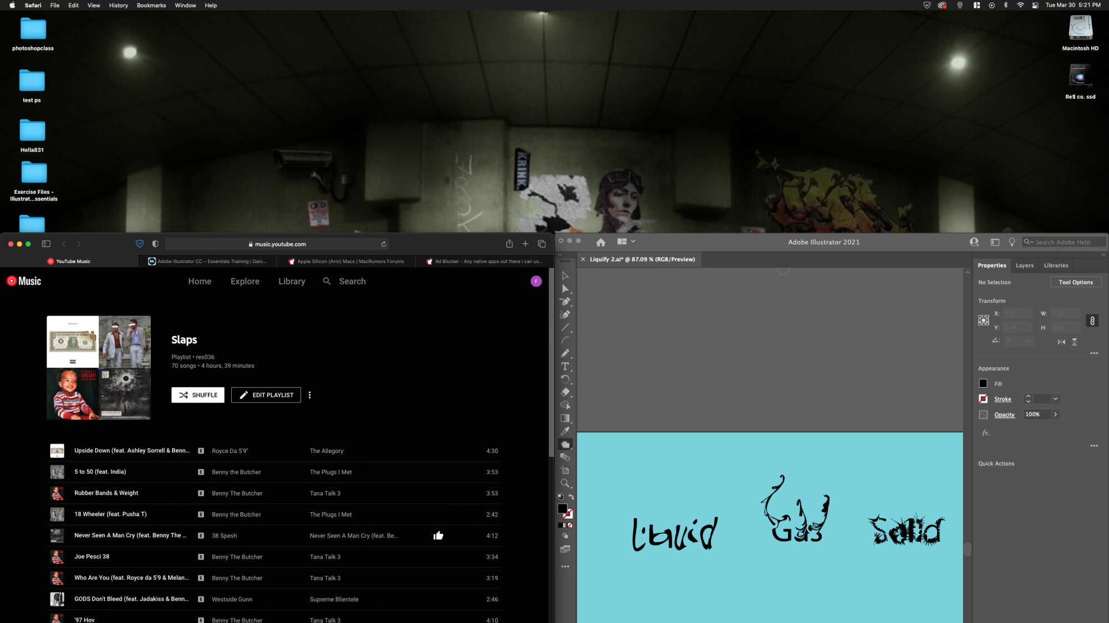Flip horizontally in Transform panel
Screen dimensions: 1109x623
click(1061, 342)
